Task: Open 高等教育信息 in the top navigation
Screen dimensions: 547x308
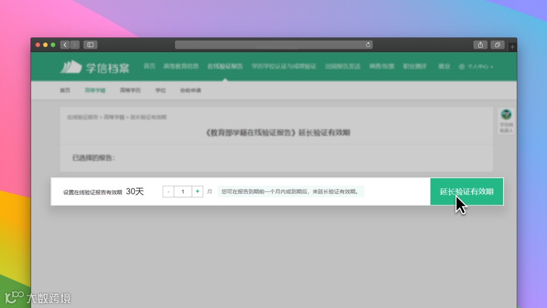Action: click(181, 66)
